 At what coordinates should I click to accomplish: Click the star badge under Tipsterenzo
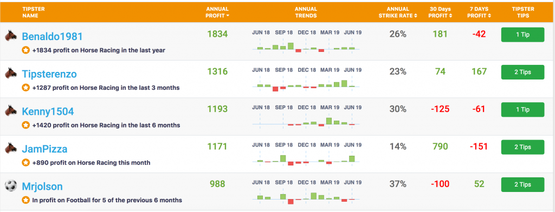[26, 88]
